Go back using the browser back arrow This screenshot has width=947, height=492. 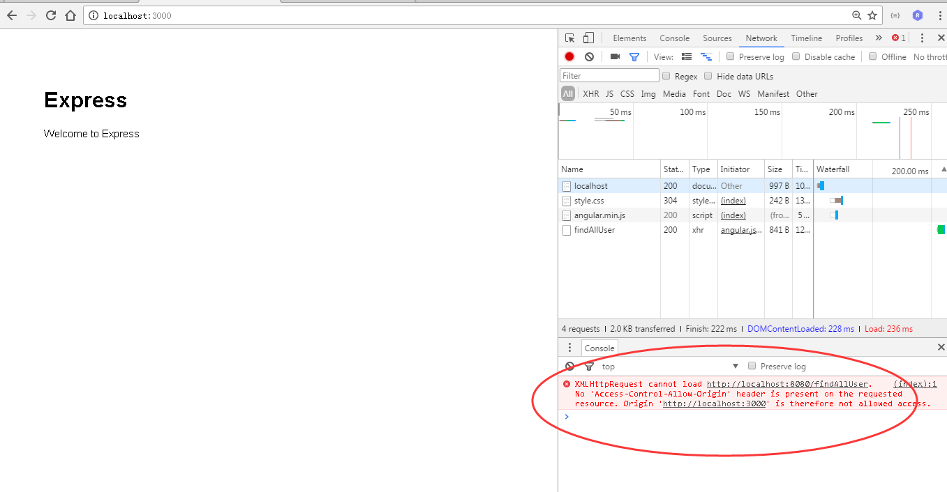(12, 15)
